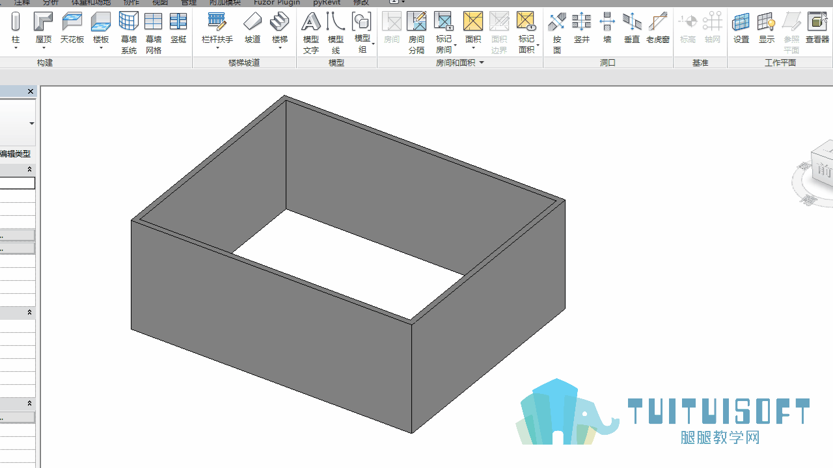The image size is (833, 468).
Task: Open the 栏杆扶手 dropdown arrow
Action: 217,49
